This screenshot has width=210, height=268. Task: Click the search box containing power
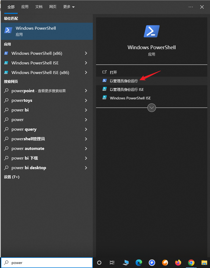47,263
